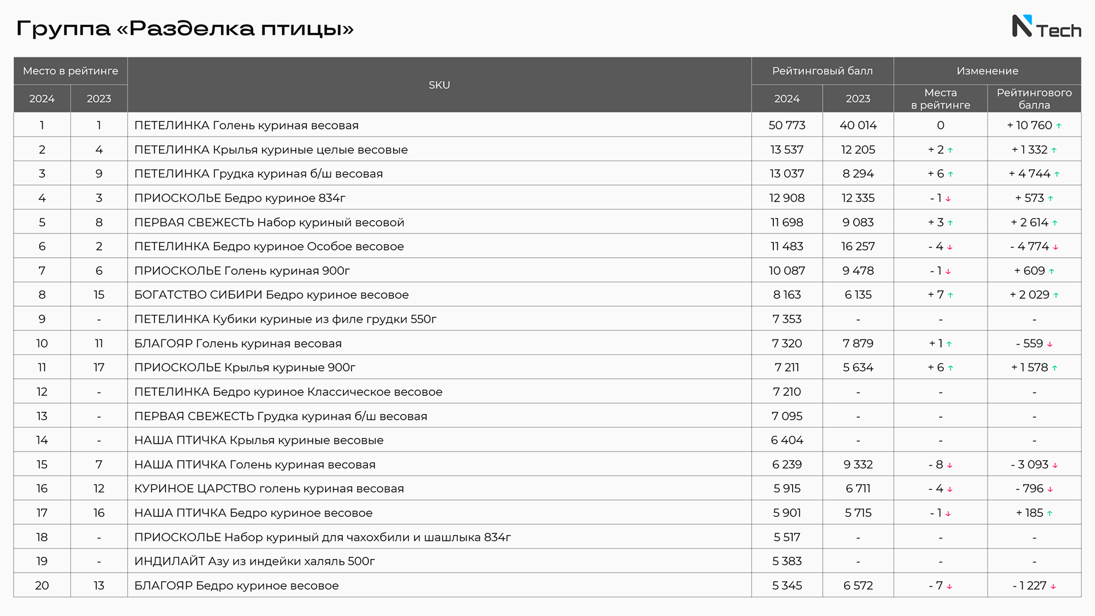Click the 2023 score value 5 634
This screenshot has width=1095, height=616.
pos(858,367)
